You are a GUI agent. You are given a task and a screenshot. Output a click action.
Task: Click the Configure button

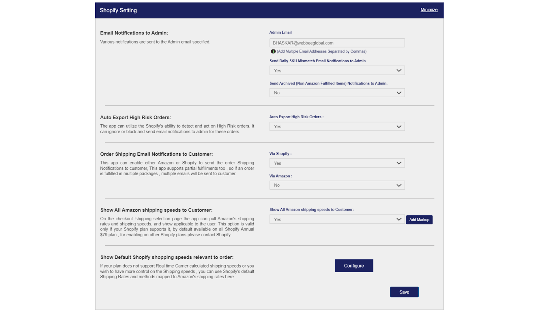[354, 266]
